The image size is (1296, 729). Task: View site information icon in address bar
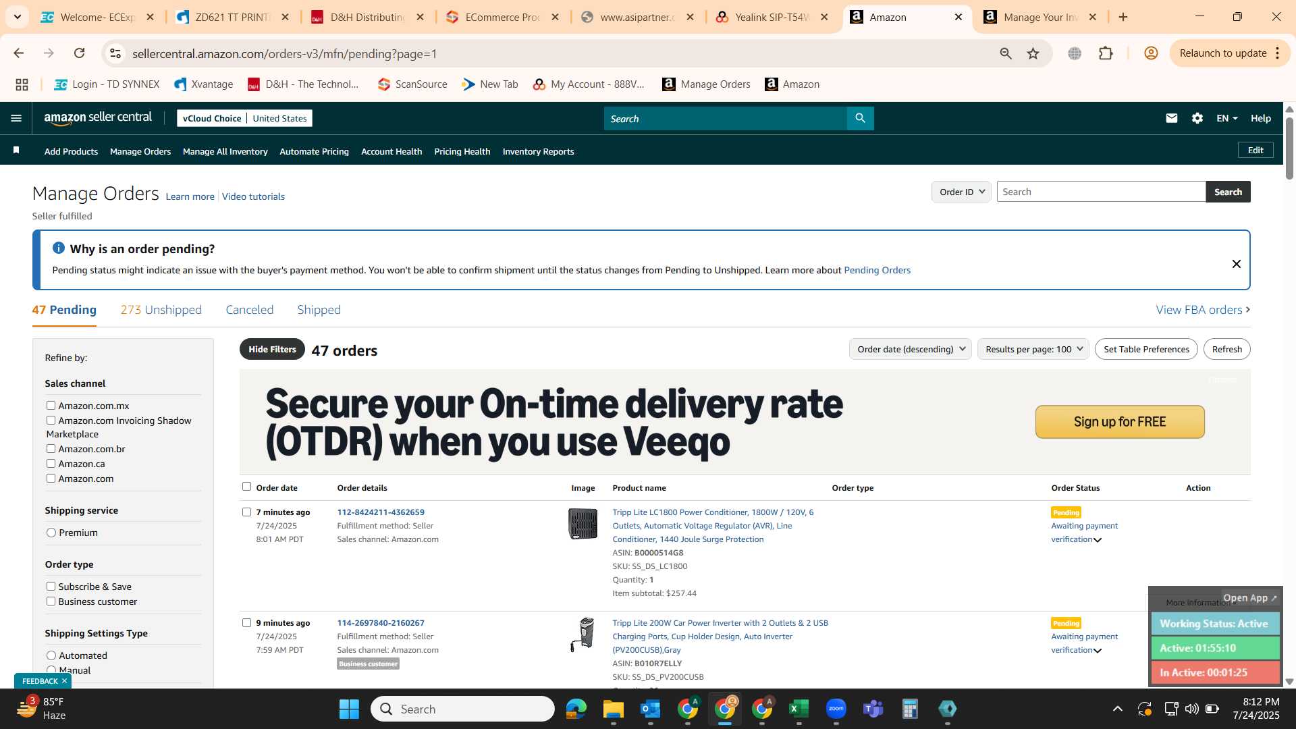[115, 53]
